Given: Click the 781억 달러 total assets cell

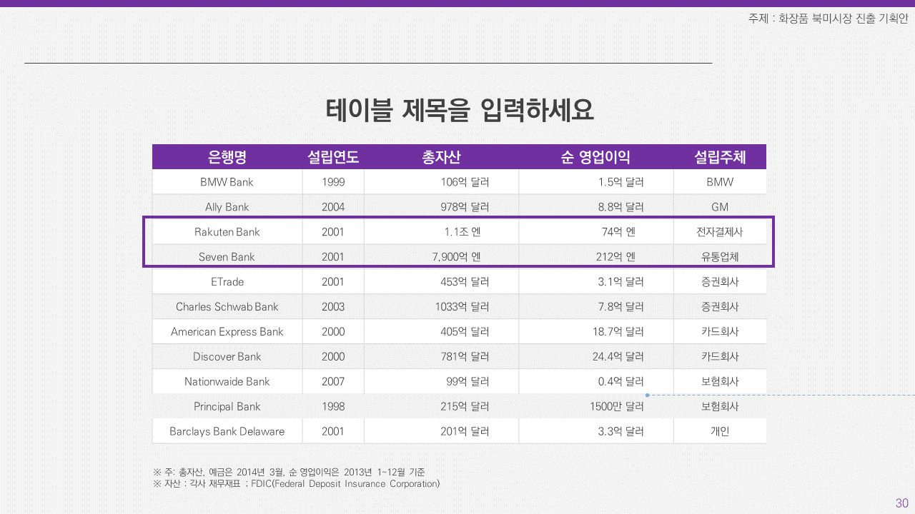Looking at the screenshot, I should 442,357.
